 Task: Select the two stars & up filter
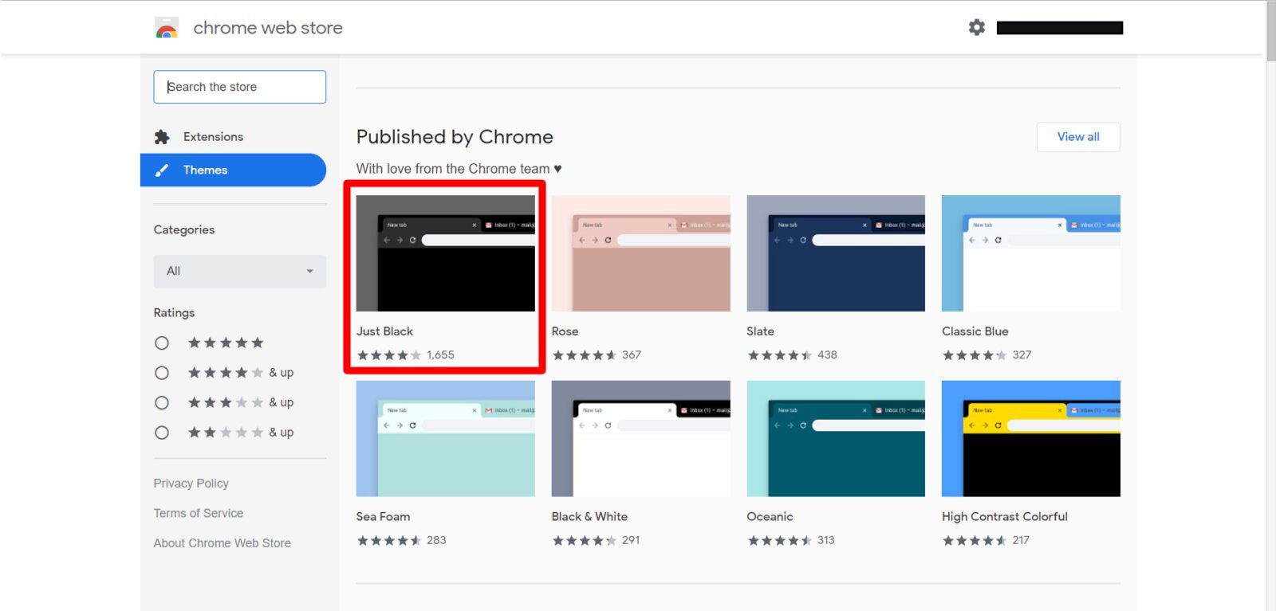click(x=162, y=433)
